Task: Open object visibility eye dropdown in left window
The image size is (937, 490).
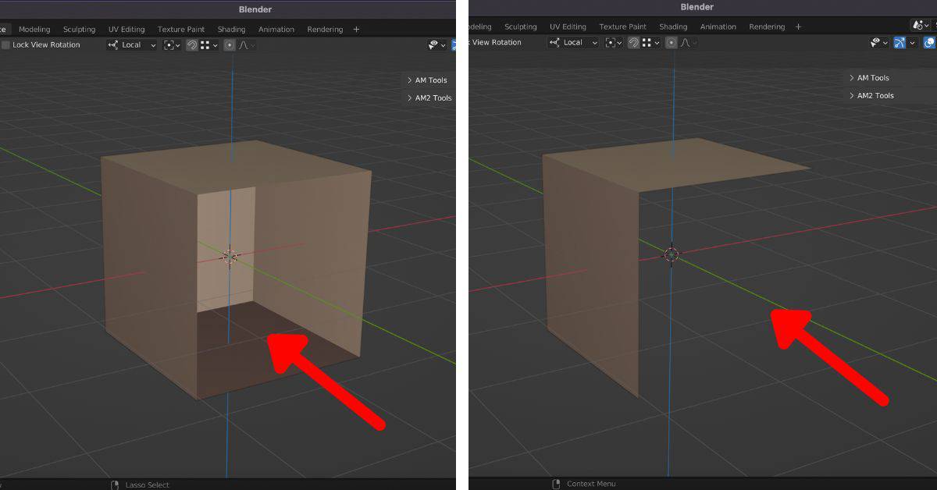Action: click(x=437, y=45)
